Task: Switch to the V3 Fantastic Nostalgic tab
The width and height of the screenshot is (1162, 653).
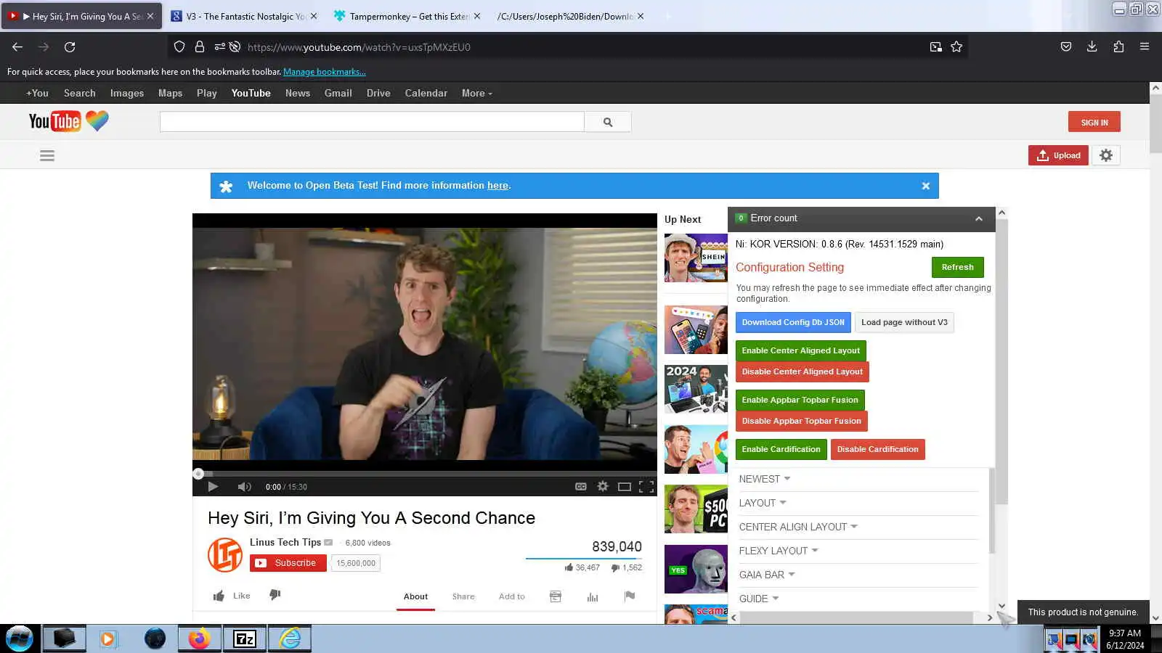Action: pyautogui.click(x=245, y=16)
